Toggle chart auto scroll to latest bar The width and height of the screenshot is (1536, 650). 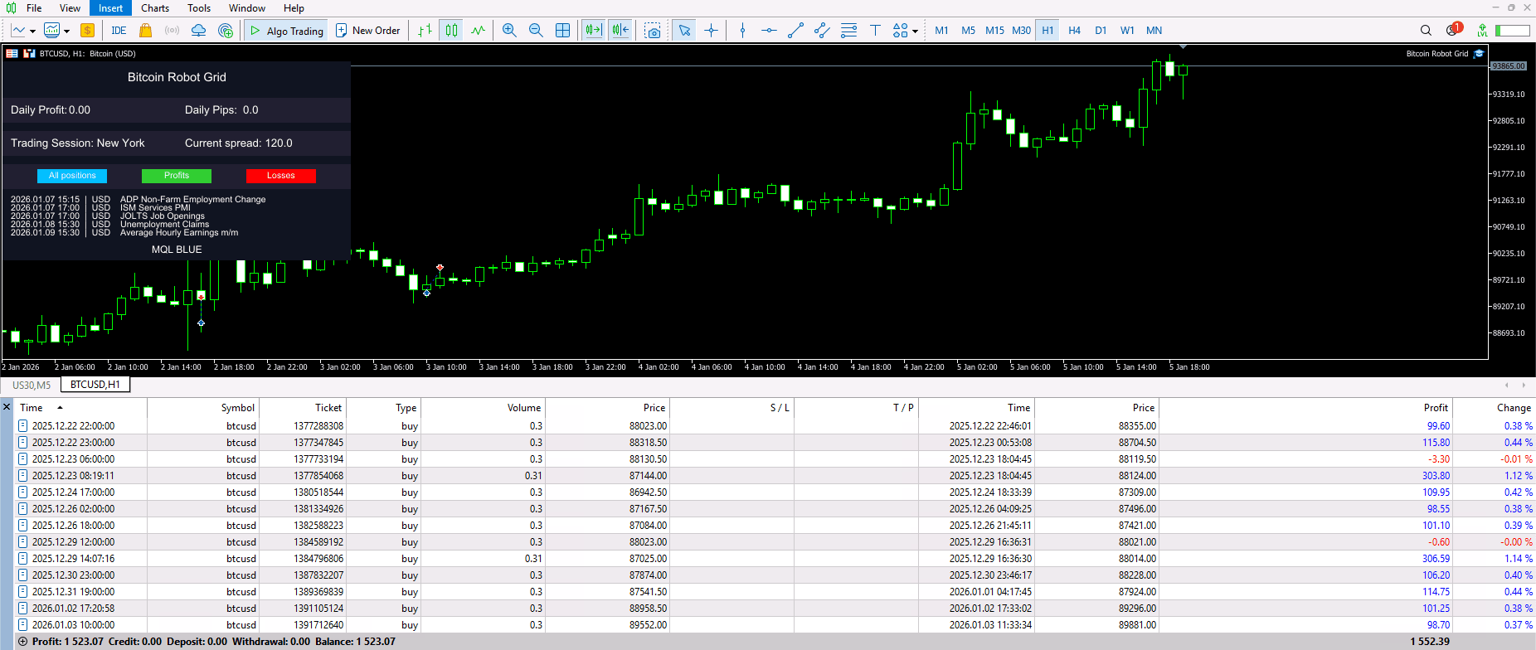coord(594,31)
